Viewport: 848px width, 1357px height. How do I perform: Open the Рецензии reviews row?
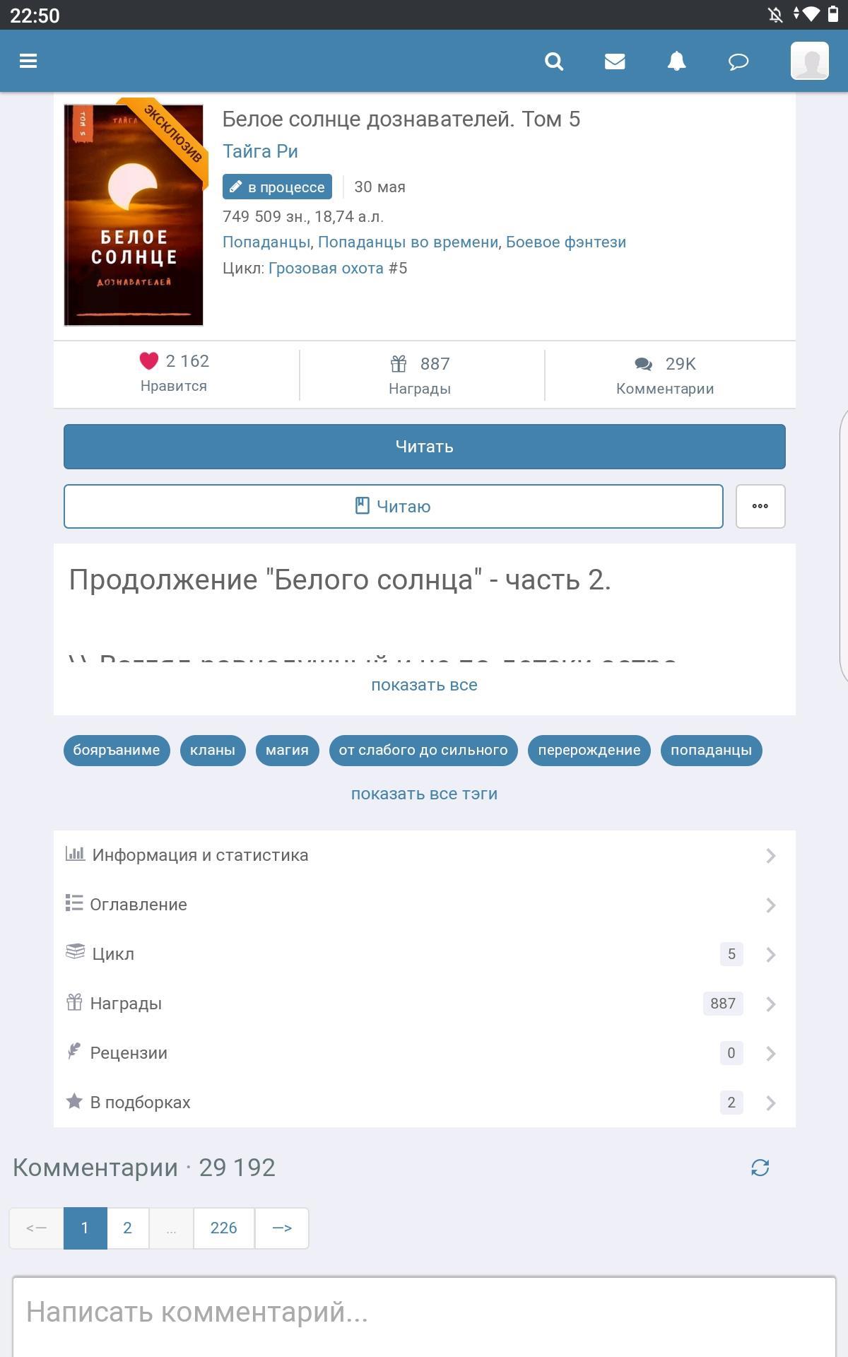click(x=424, y=1053)
